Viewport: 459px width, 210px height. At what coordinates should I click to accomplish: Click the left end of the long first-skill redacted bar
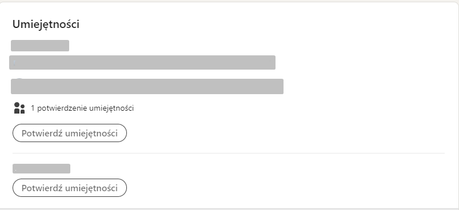click(14, 63)
